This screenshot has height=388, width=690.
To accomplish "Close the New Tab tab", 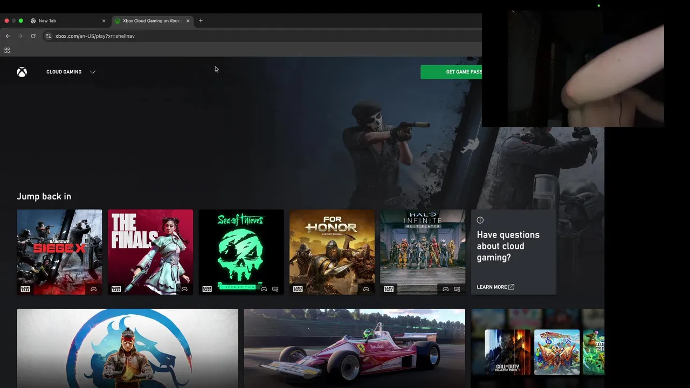I will point(104,20).
